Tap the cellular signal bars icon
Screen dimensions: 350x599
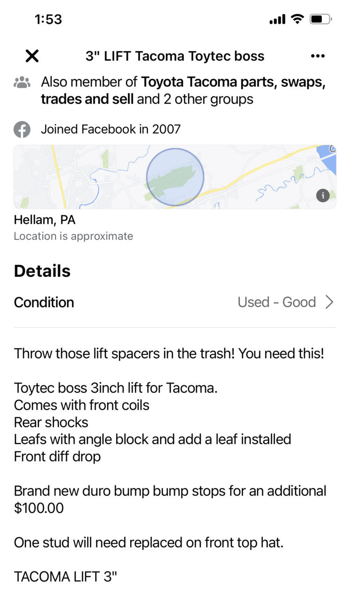(x=277, y=19)
